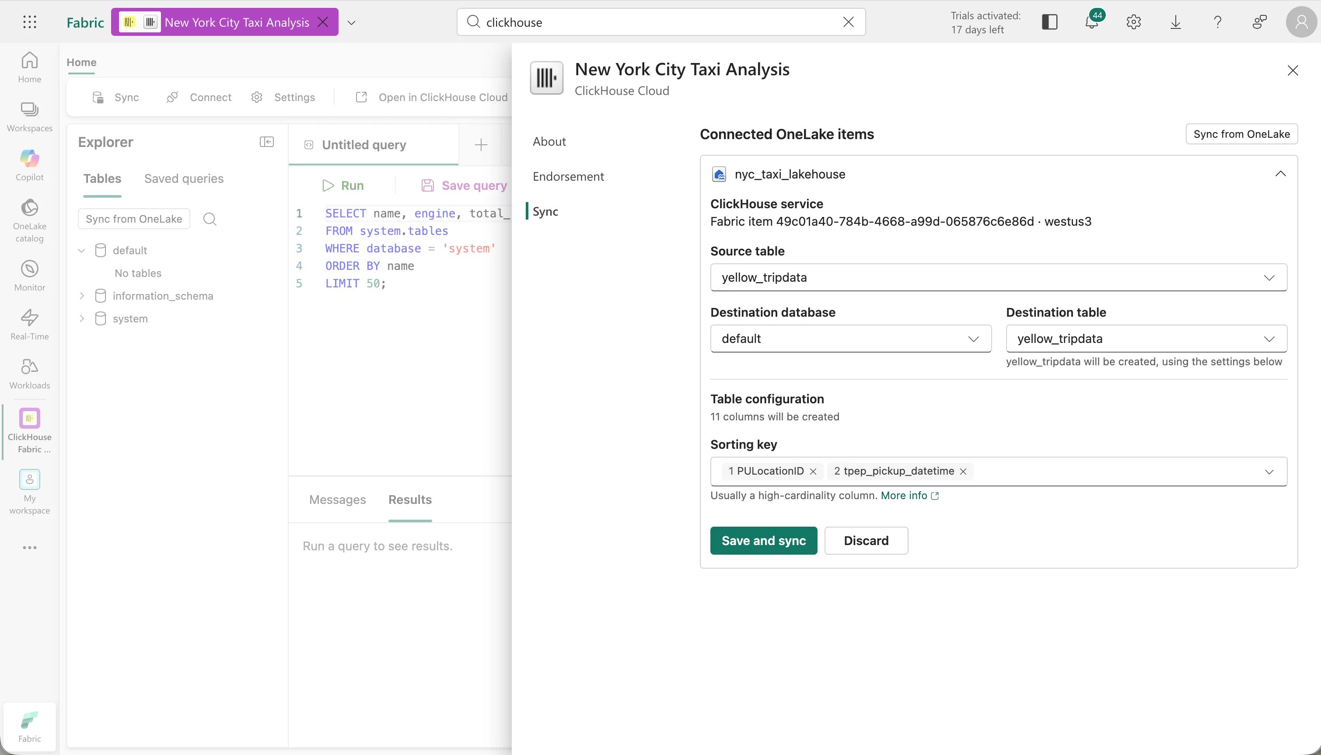
Task: Open the Destination table dropdown
Action: tap(1146, 339)
